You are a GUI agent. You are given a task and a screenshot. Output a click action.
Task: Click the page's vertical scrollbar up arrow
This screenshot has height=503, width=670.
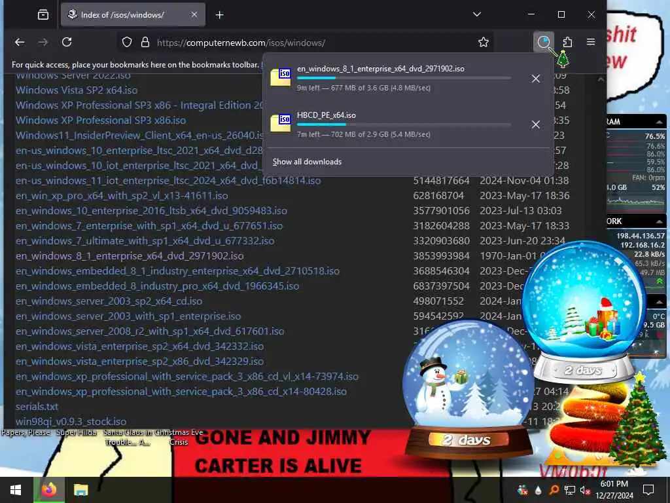601,79
